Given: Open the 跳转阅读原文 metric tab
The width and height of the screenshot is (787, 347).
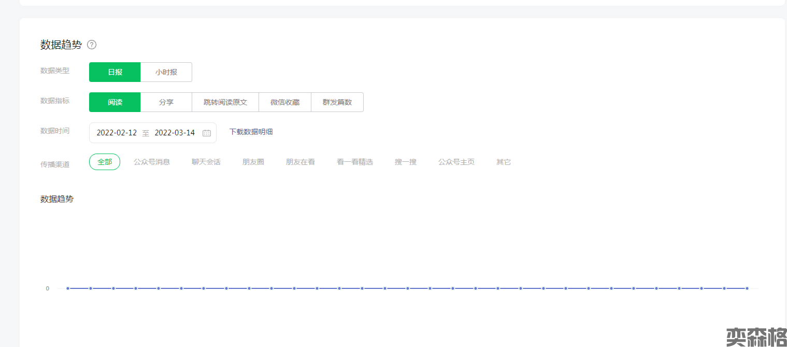Looking at the screenshot, I should pos(225,102).
